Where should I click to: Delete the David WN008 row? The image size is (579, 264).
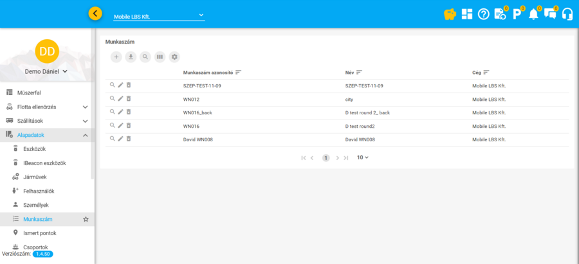tap(128, 139)
